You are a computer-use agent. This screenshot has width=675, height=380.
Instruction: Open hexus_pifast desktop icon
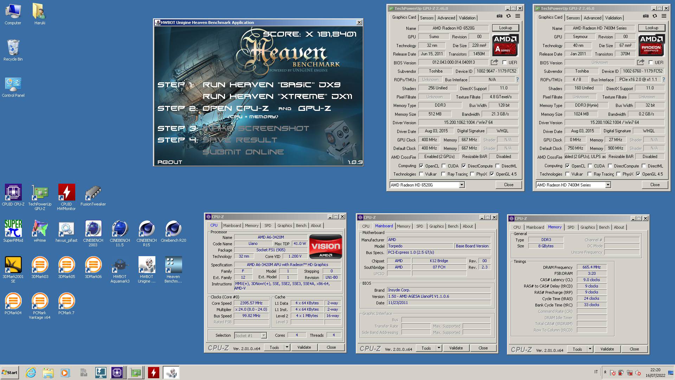66,232
